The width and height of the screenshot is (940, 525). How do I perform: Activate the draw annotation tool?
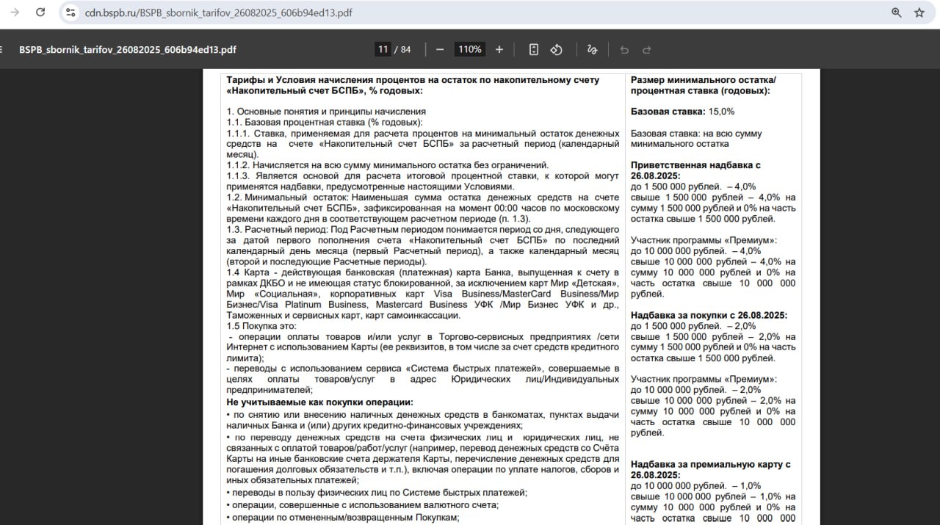592,49
